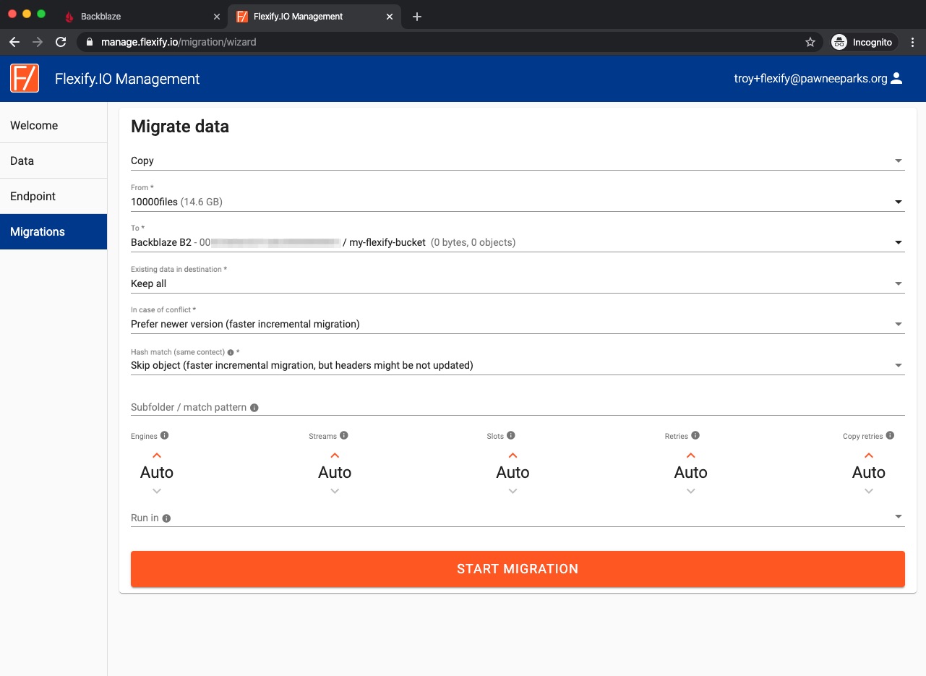This screenshot has width=926, height=676.
Task: Increase Copy retries with the up chevron
Action: [x=869, y=455]
